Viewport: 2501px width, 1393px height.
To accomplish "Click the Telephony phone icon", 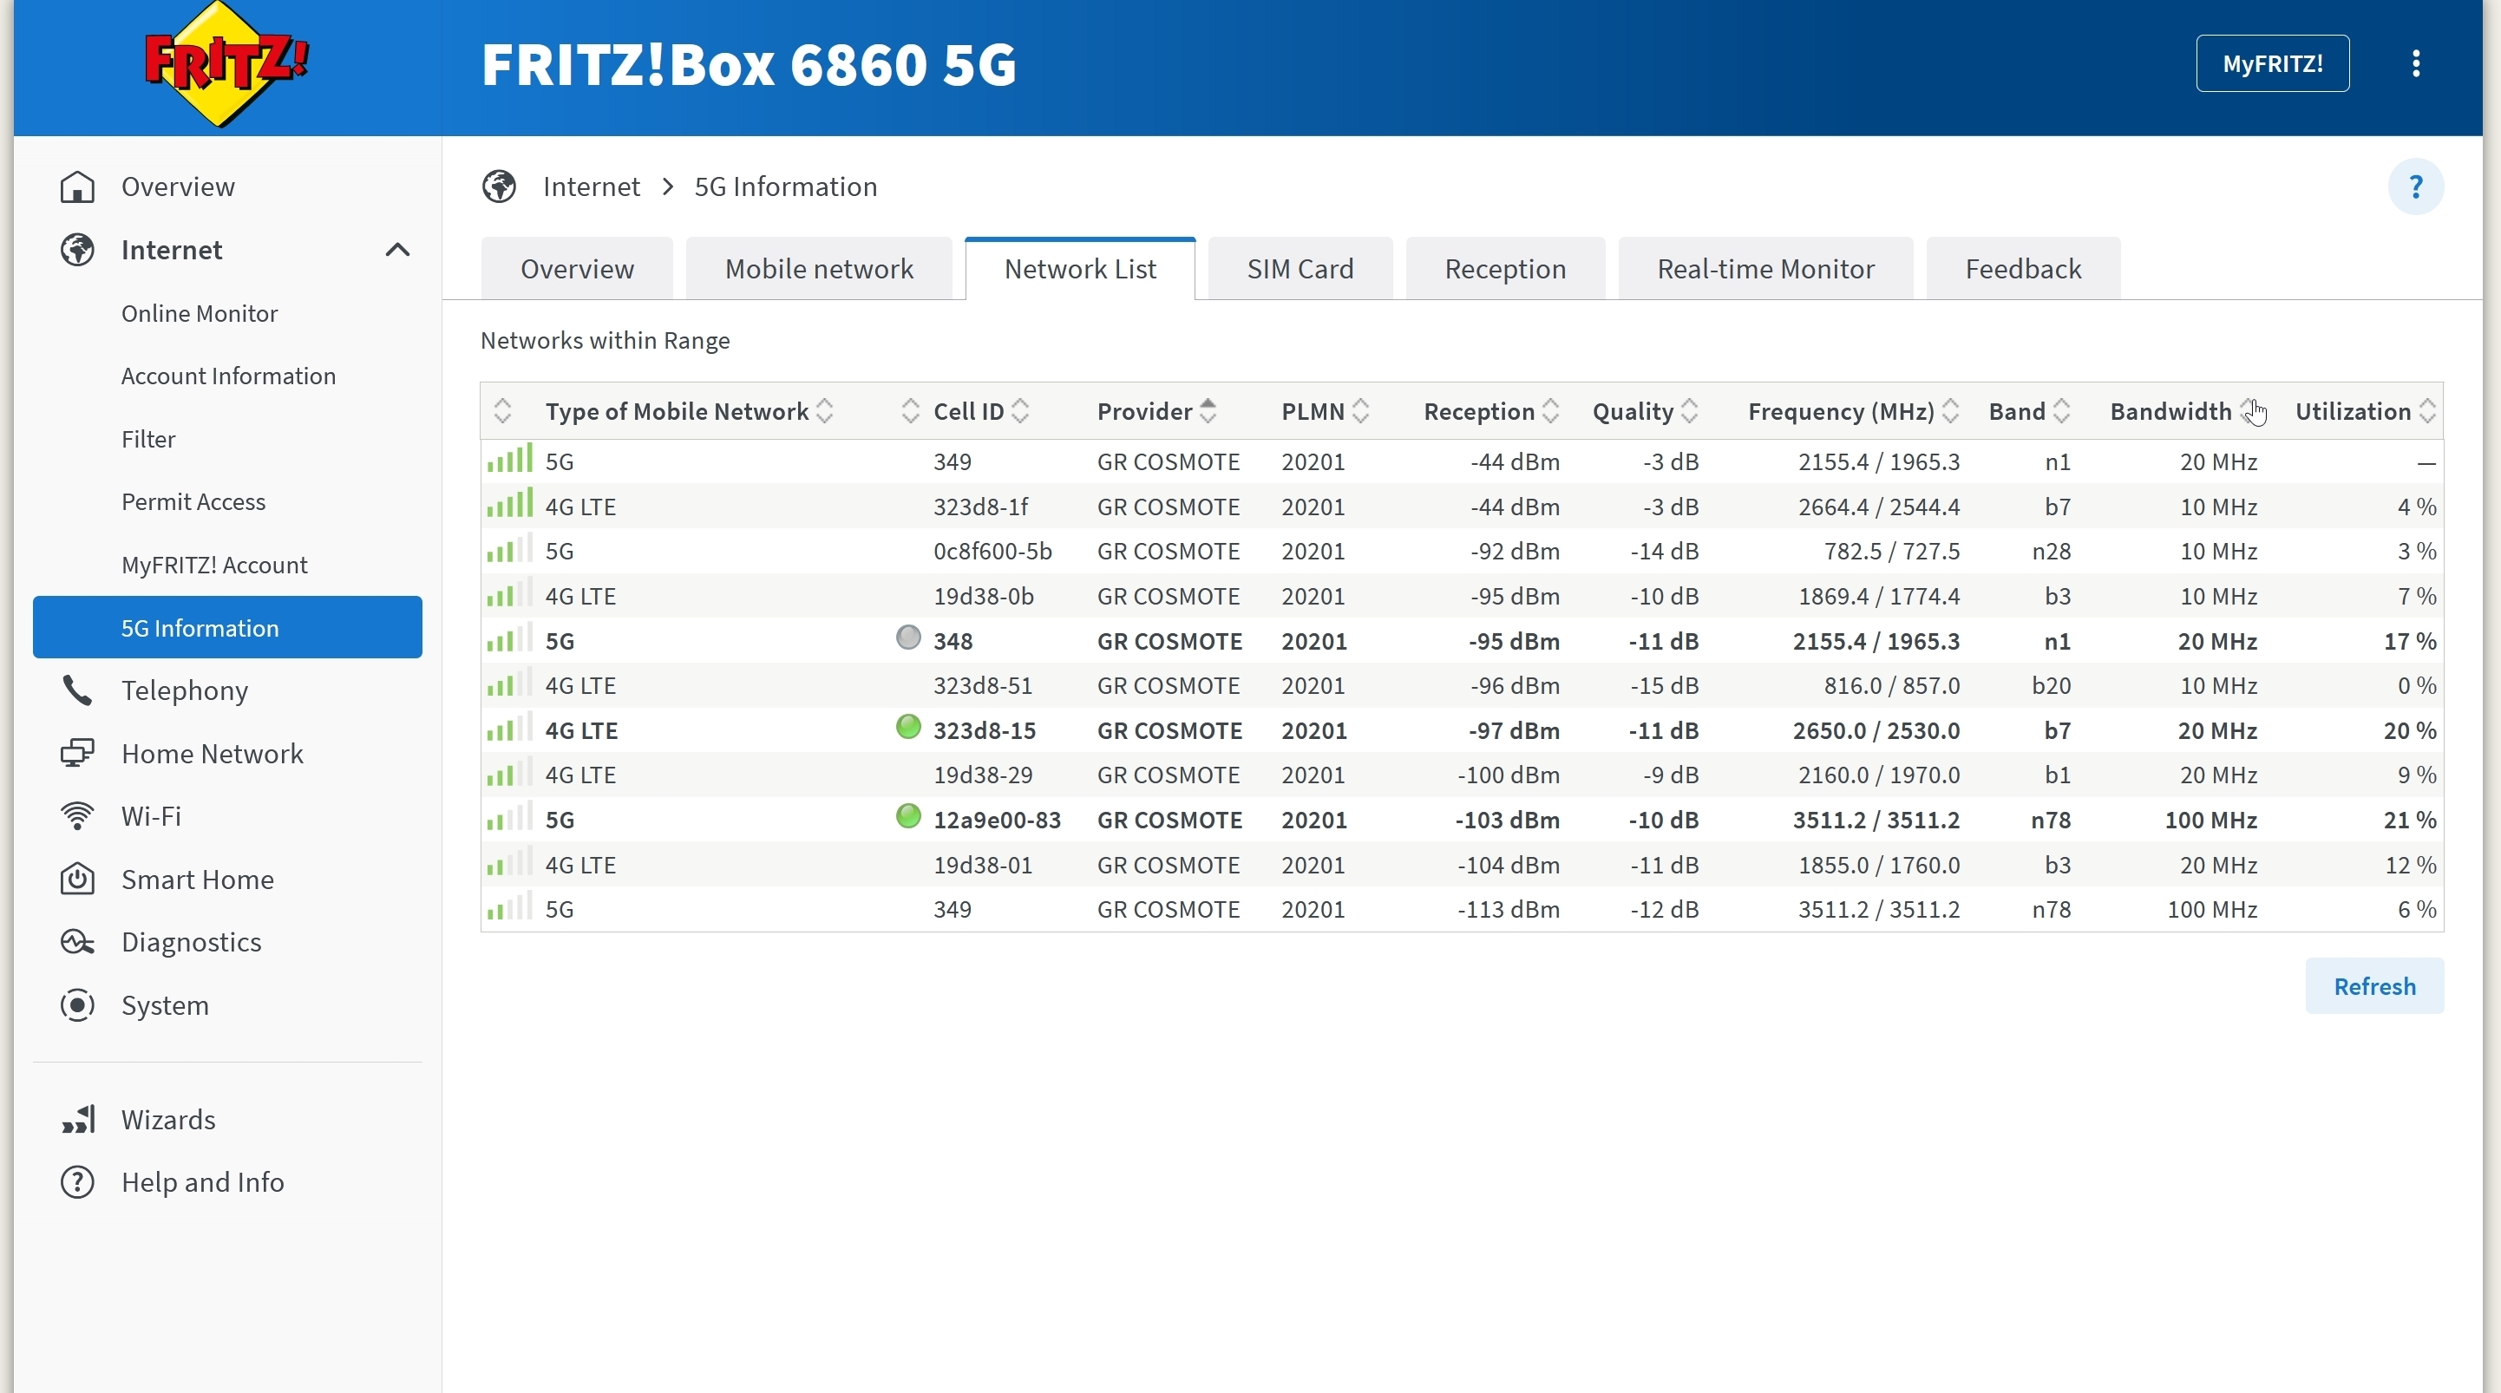I will pyautogui.click(x=78, y=690).
